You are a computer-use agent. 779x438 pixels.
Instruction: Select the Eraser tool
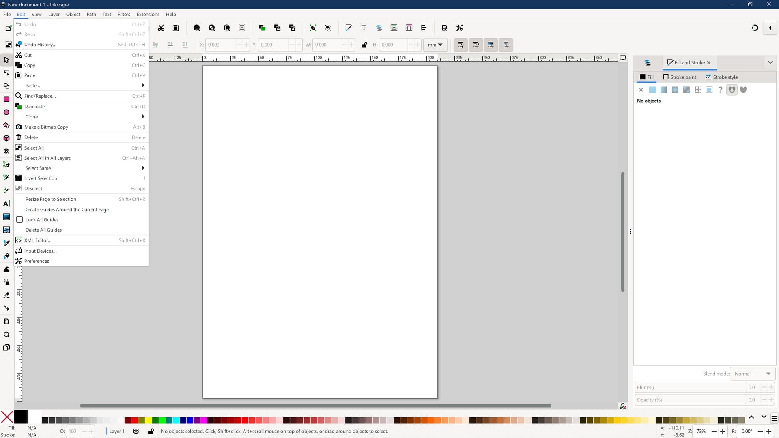pos(6,295)
